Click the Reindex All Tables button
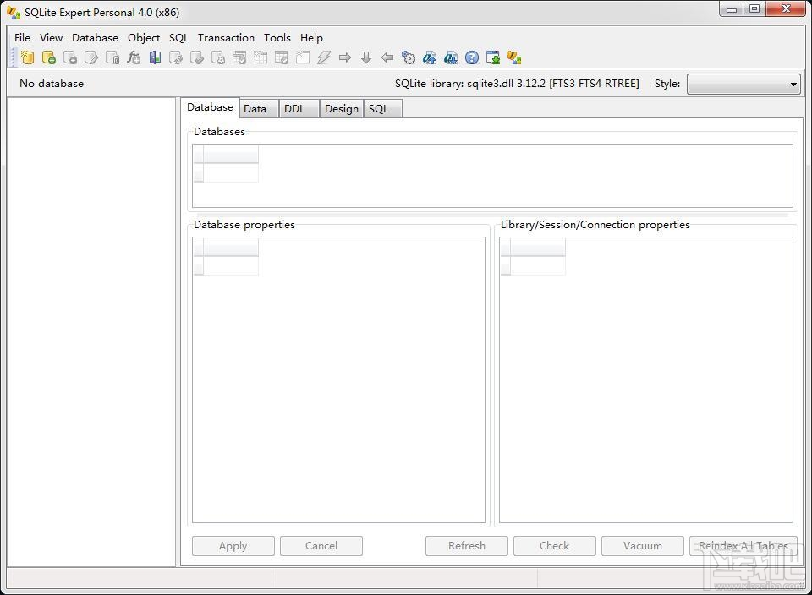812x595 pixels. pyautogui.click(x=743, y=546)
